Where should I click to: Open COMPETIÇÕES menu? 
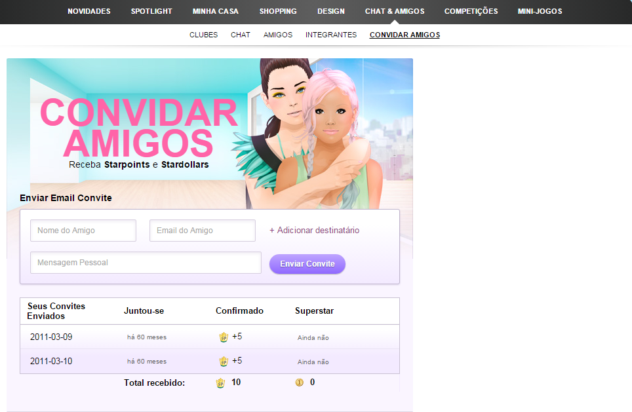(x=471, y=11)
